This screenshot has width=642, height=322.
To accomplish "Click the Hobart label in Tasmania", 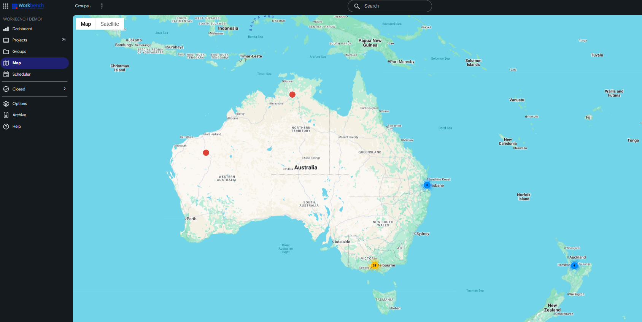I will [x=396, y=308].
